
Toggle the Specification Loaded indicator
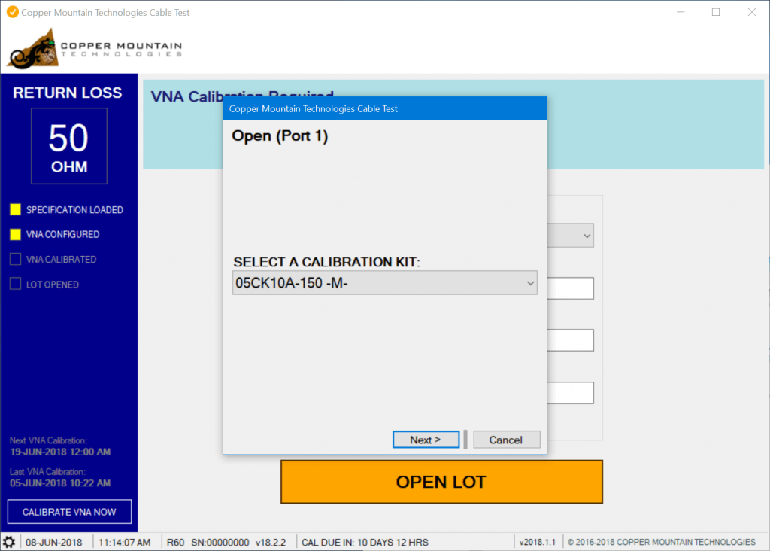(15, 209)
